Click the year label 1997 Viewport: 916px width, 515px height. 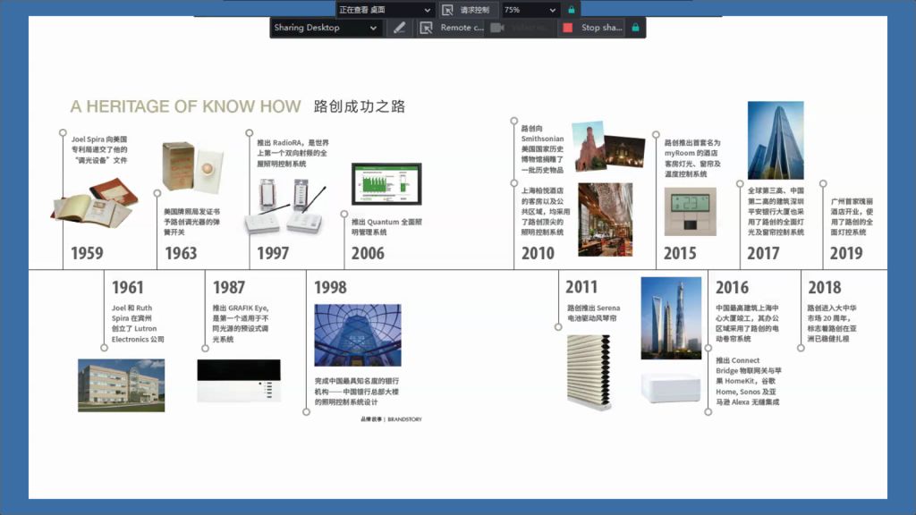(x=273, y=253)
